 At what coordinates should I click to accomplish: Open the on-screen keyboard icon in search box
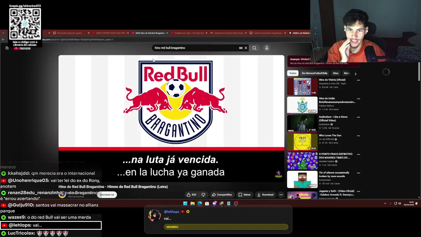click(241, 48)
